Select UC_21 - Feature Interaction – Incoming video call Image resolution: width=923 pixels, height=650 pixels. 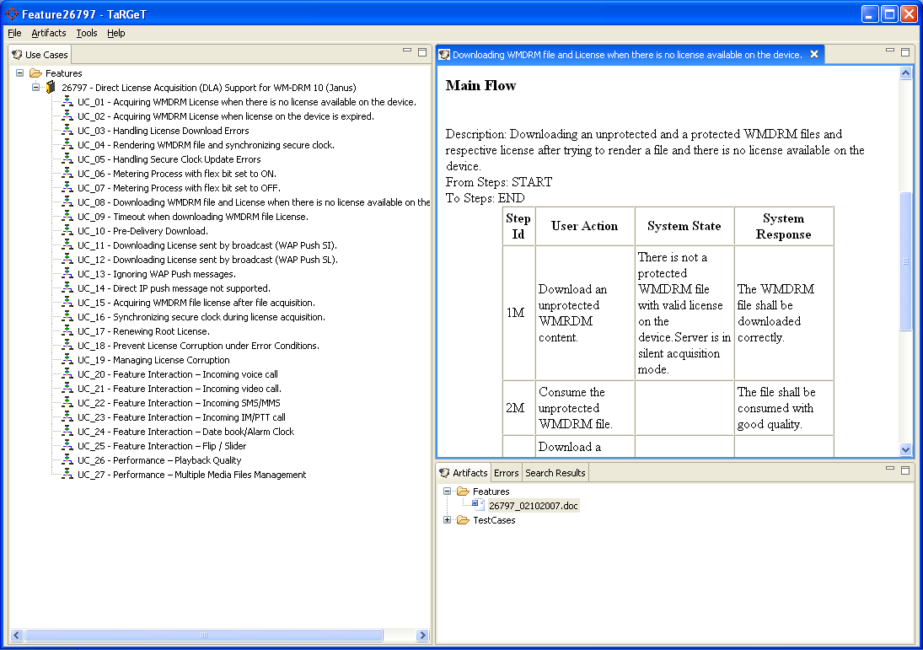point(180,389)
